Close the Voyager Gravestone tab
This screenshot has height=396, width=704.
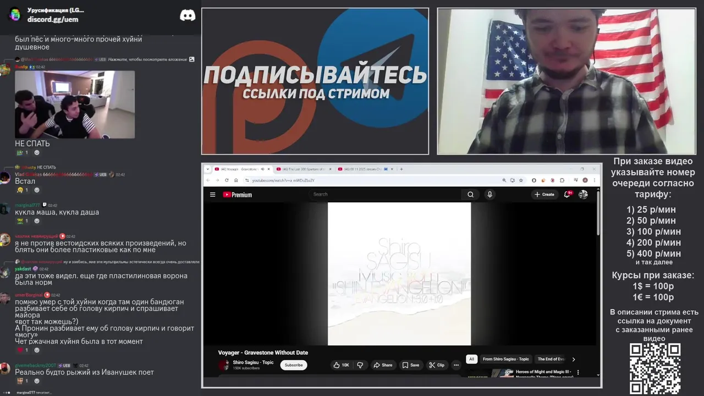[269, 169]
